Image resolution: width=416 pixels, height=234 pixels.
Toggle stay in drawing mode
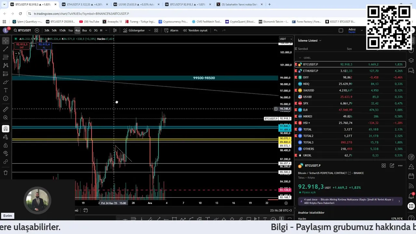click(x=6, y=137)
